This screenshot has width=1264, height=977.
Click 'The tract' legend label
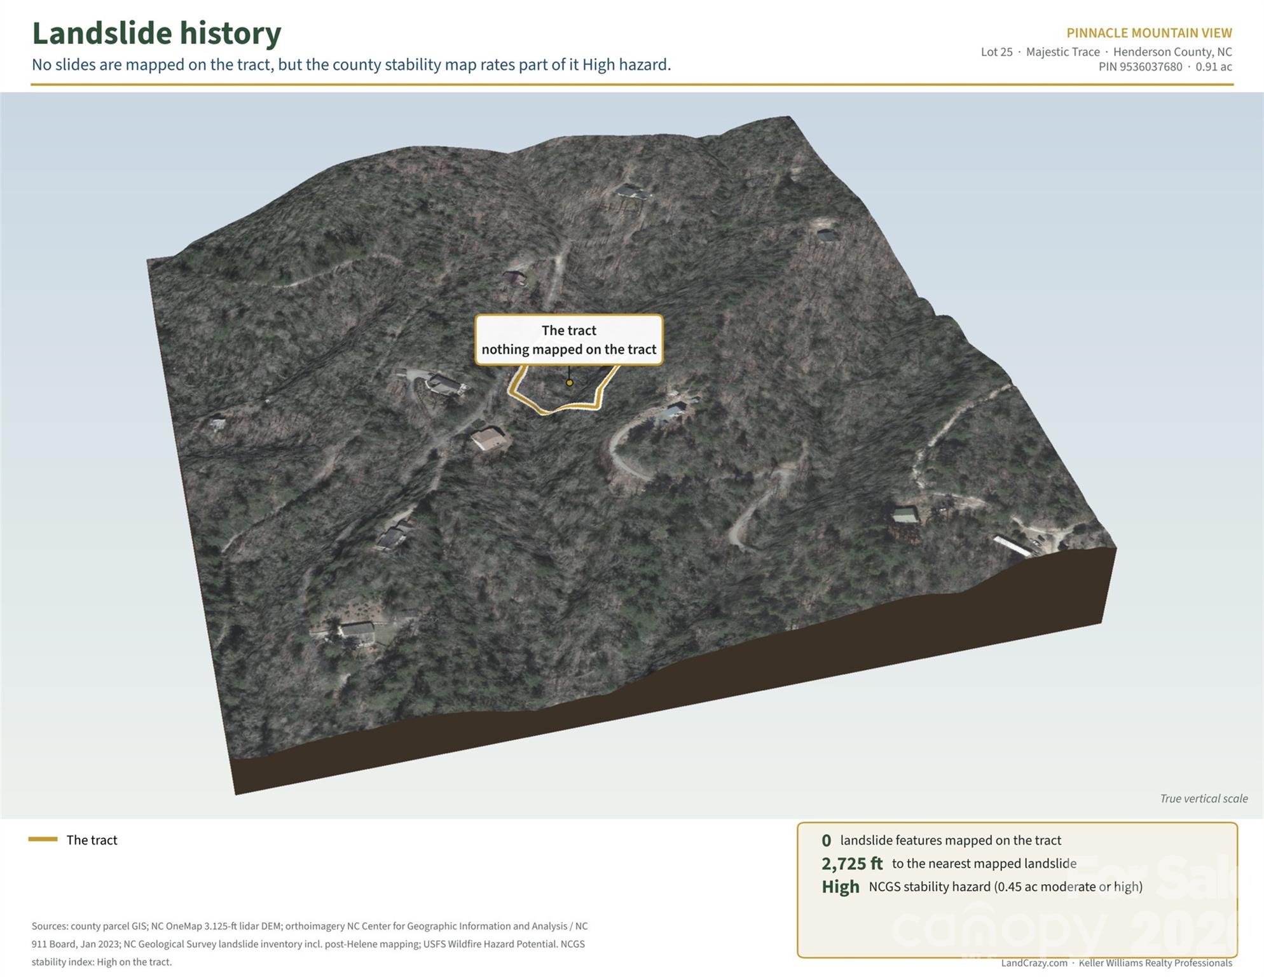coord(92,840)
